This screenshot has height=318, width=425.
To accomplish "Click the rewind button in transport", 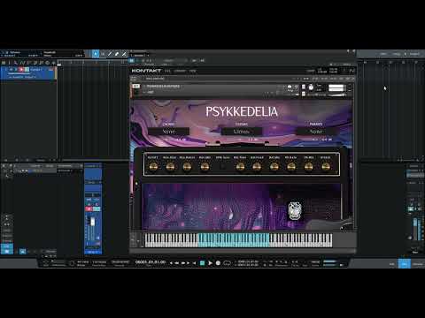I will (x=177, y=263).
